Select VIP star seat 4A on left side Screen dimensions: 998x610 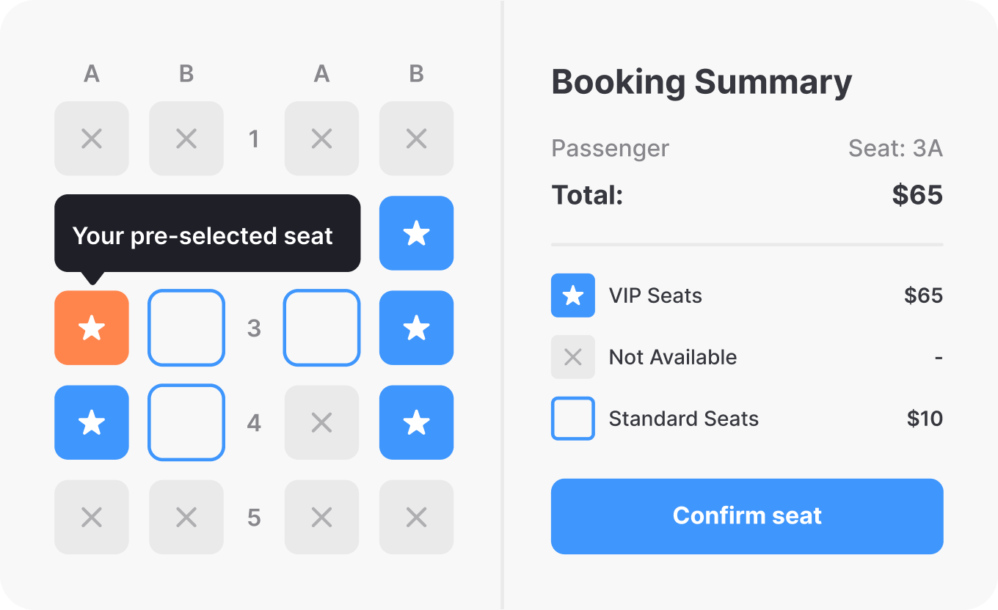pyautogui.click(x=92, y=422)
